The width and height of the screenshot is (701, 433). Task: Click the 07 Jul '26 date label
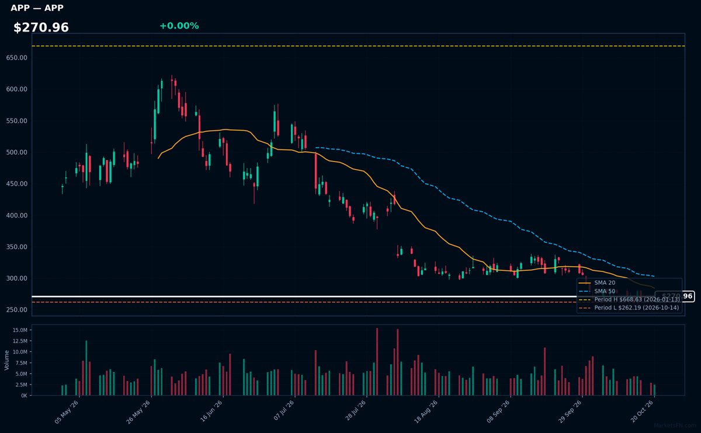click(x=284, y=411)
